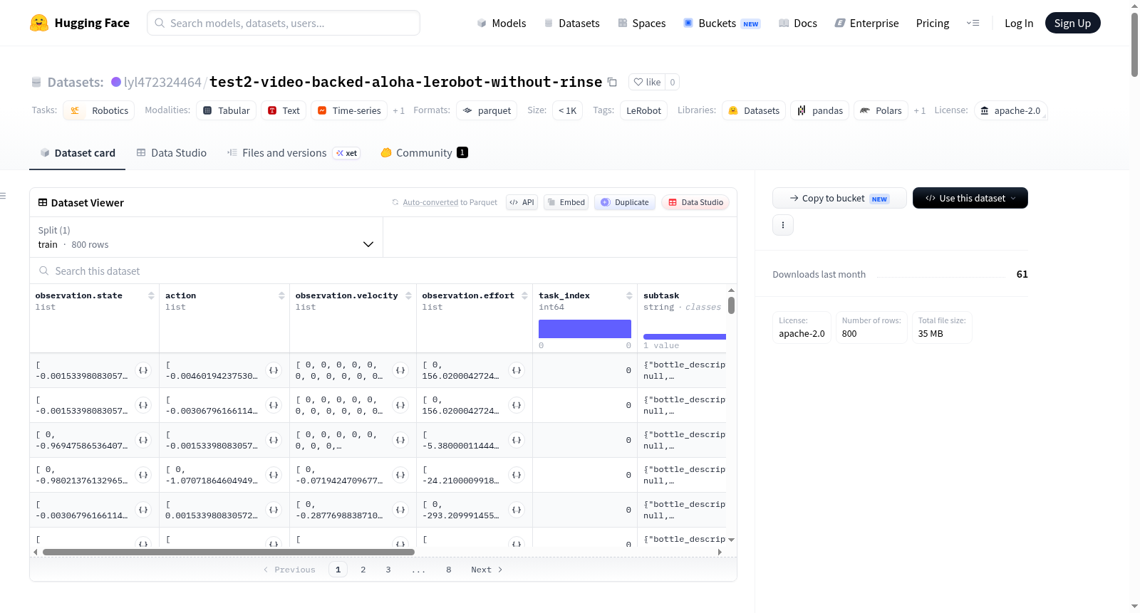Click the Embed button
The image size is (1140, 613).
click(566, 202)
